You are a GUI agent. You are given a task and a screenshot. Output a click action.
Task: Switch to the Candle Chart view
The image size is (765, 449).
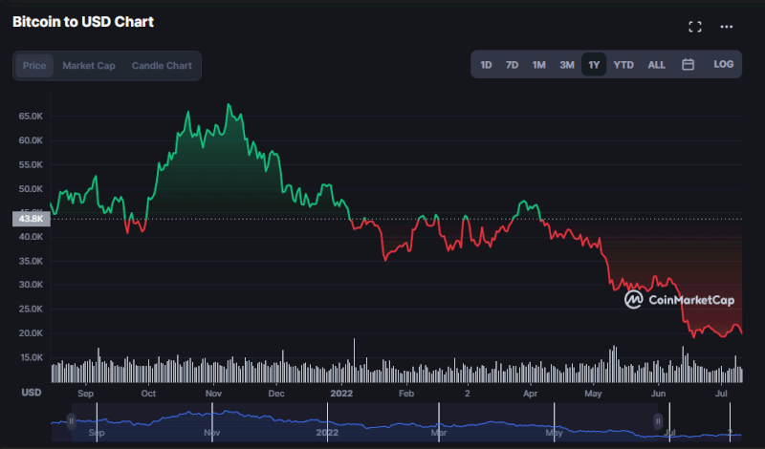(162, 66)
